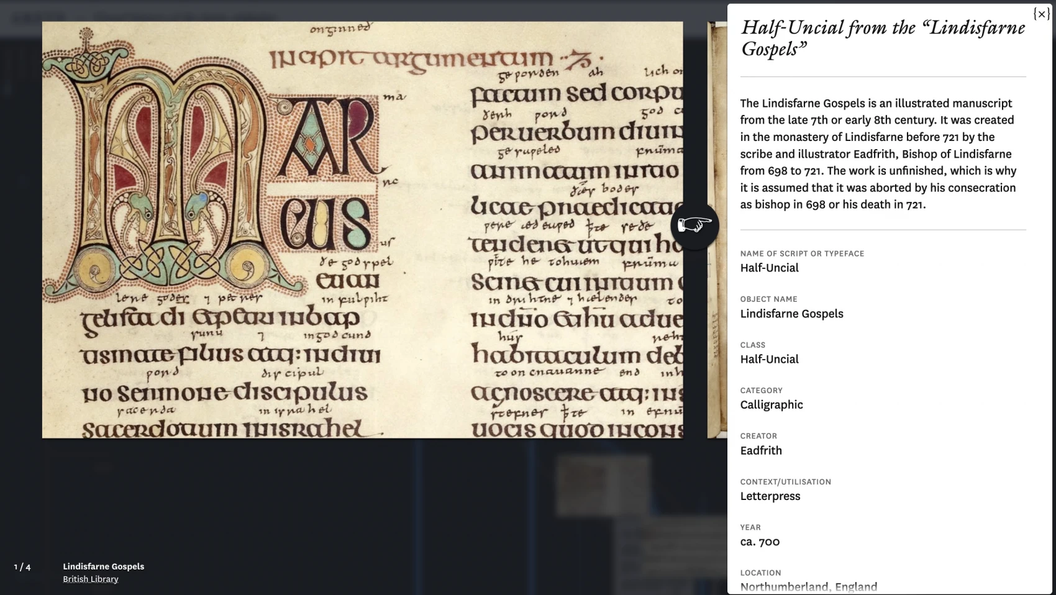This screenshot has height=595, width=1056.
Task: Open the British Library source link
Action: (90, 579)
